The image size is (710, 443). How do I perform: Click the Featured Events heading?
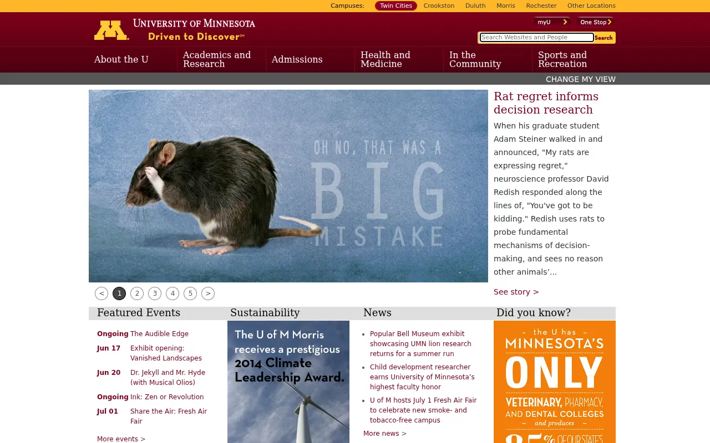139,313
